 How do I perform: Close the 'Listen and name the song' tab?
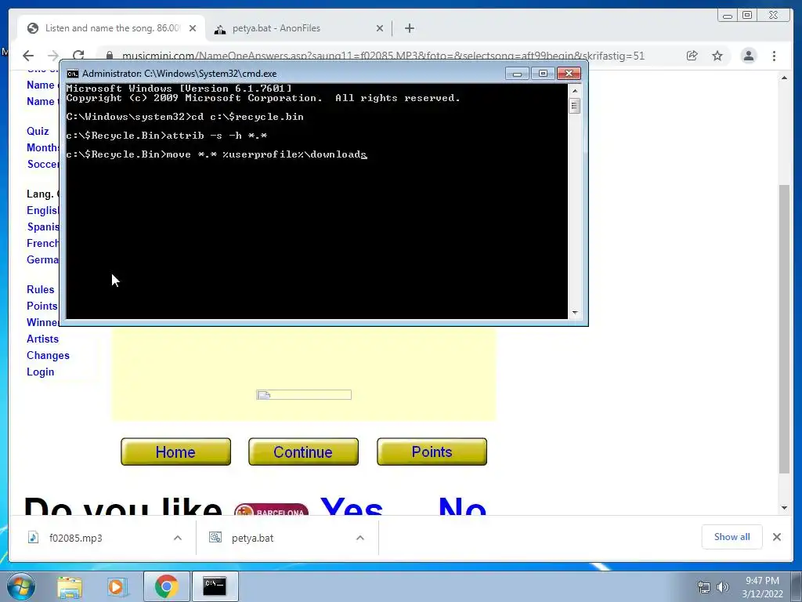(x=193, y=28)
